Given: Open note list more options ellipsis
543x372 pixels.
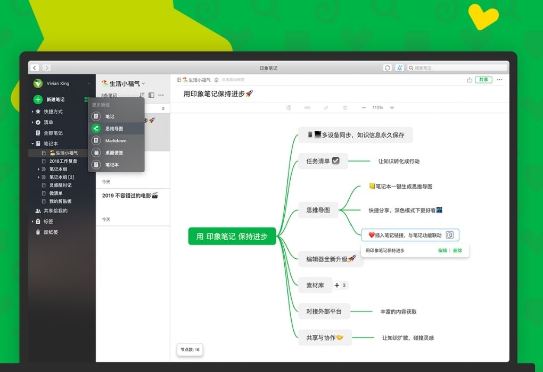Looking at the screenshot, I should tap(161, 95).
